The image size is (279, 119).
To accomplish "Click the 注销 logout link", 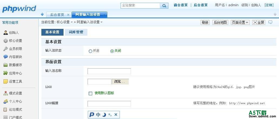I will tap(269, 5).
